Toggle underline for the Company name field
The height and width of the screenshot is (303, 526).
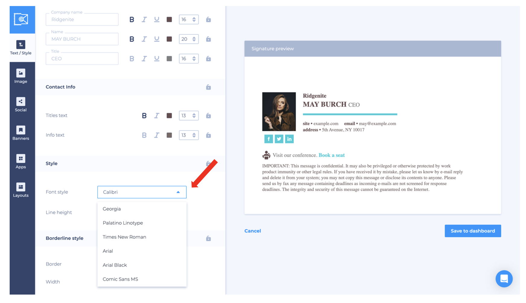(x=157, y=19)
